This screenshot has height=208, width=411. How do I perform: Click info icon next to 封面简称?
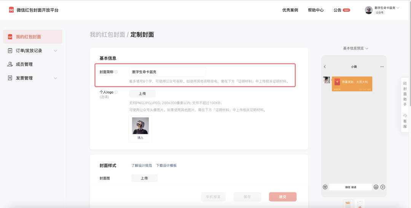click(116, 72)
